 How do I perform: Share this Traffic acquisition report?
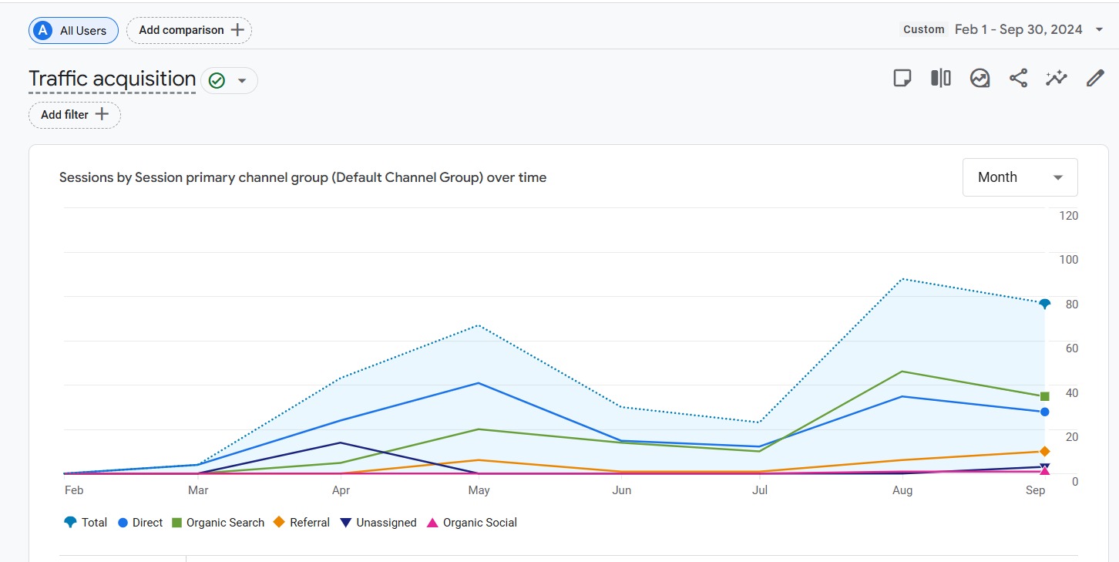tap(1018, 79)
